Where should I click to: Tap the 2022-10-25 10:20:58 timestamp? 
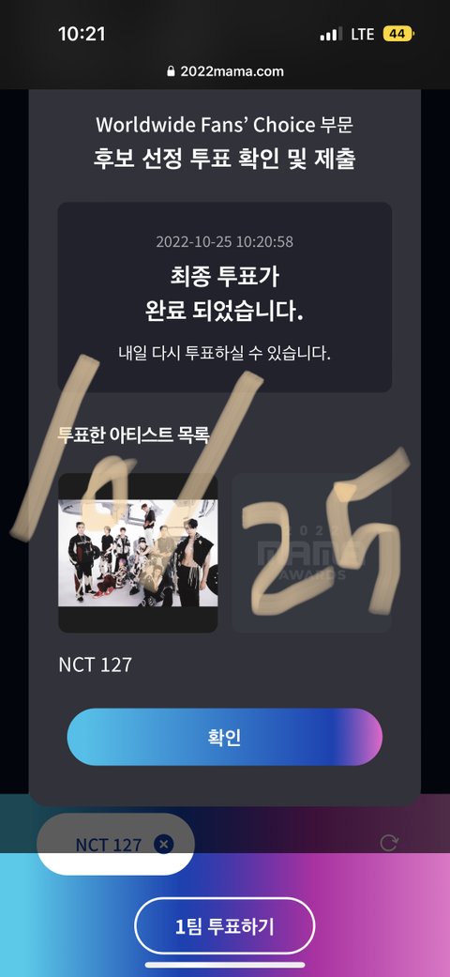[x=225, y=241]
